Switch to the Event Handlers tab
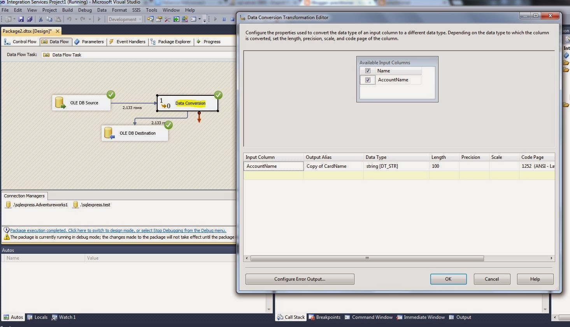The width and height of the screenshot is (570, 327). point(127,42)
